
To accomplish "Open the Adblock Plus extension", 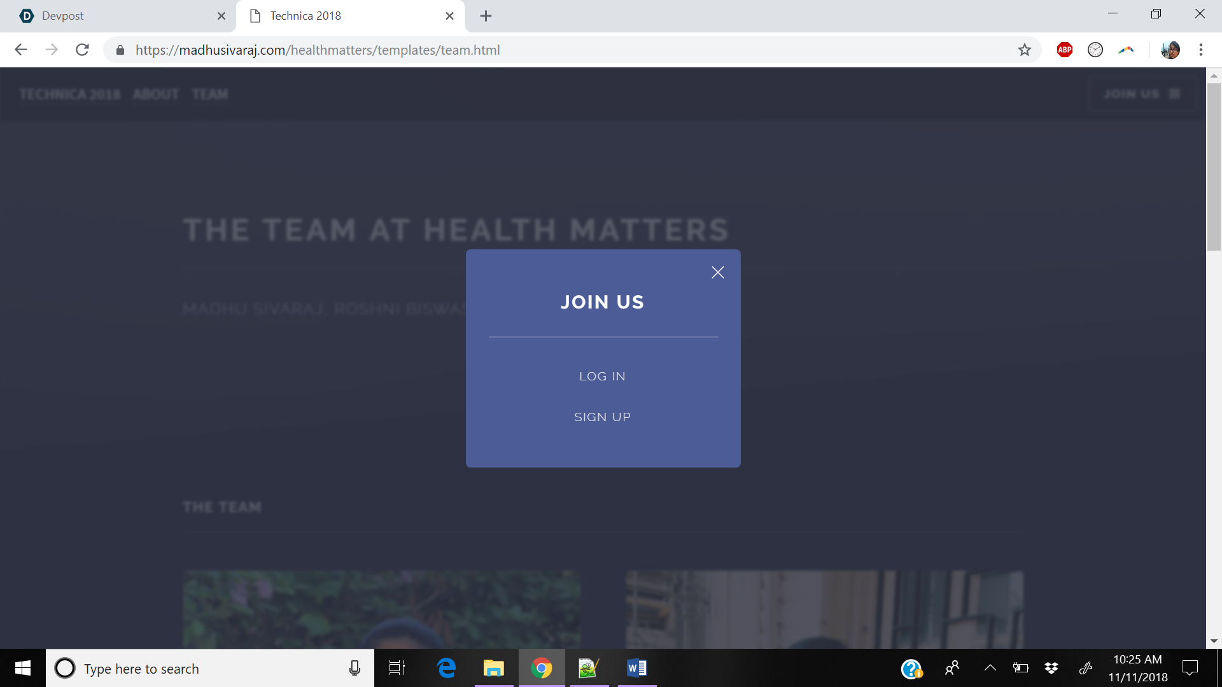I will pos(1064,50).
